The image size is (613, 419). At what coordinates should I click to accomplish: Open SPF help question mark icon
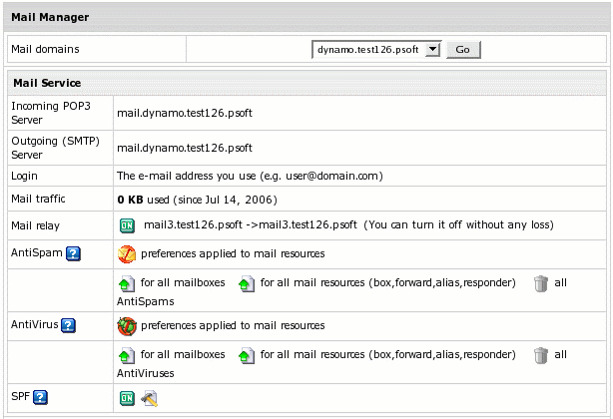pyautogui.click(x=41, y=398)
